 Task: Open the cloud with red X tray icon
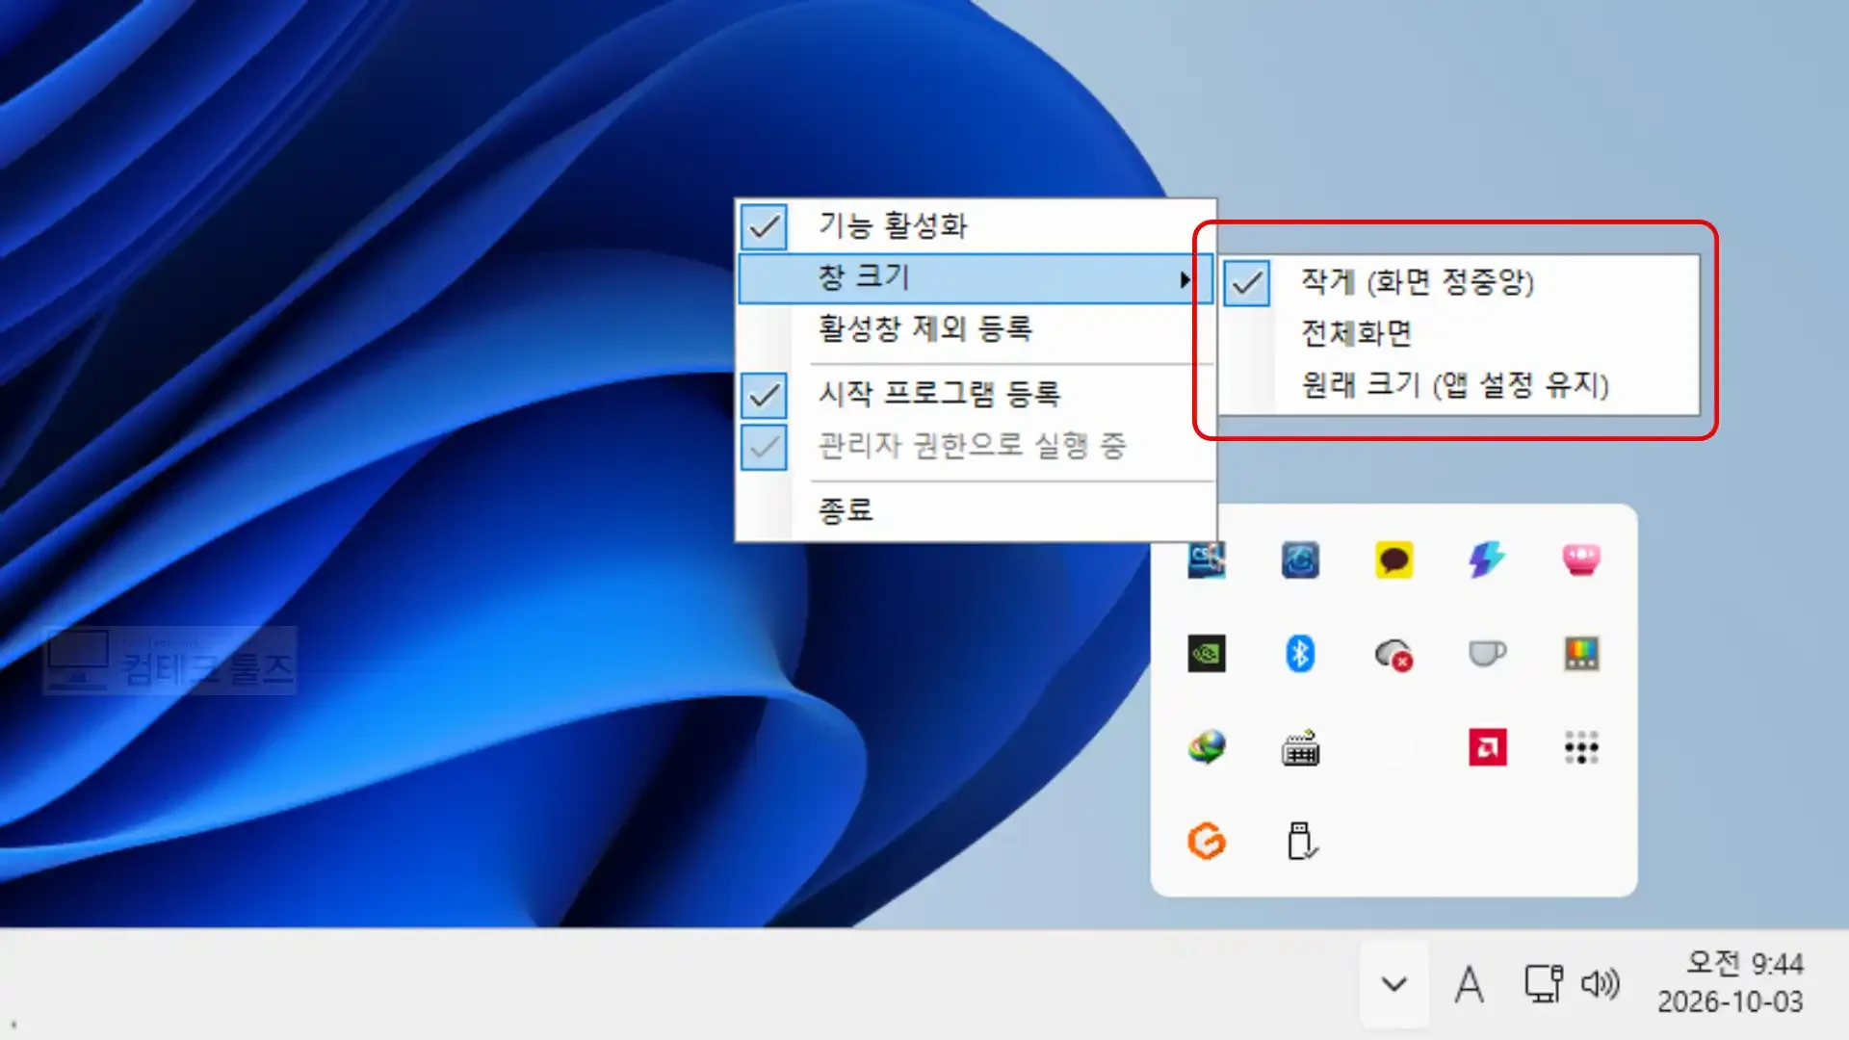pos(1393,655)
